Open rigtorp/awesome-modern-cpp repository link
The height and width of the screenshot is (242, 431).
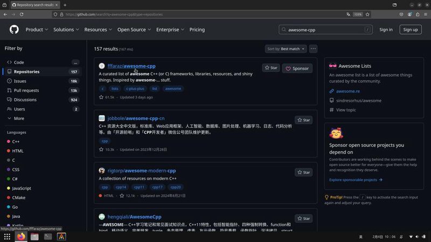[x=142, y=170]
